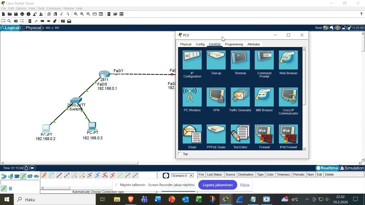Add a complex PDU open envelope
This screenshot has height=205, width=365.
tap(69, 21)
